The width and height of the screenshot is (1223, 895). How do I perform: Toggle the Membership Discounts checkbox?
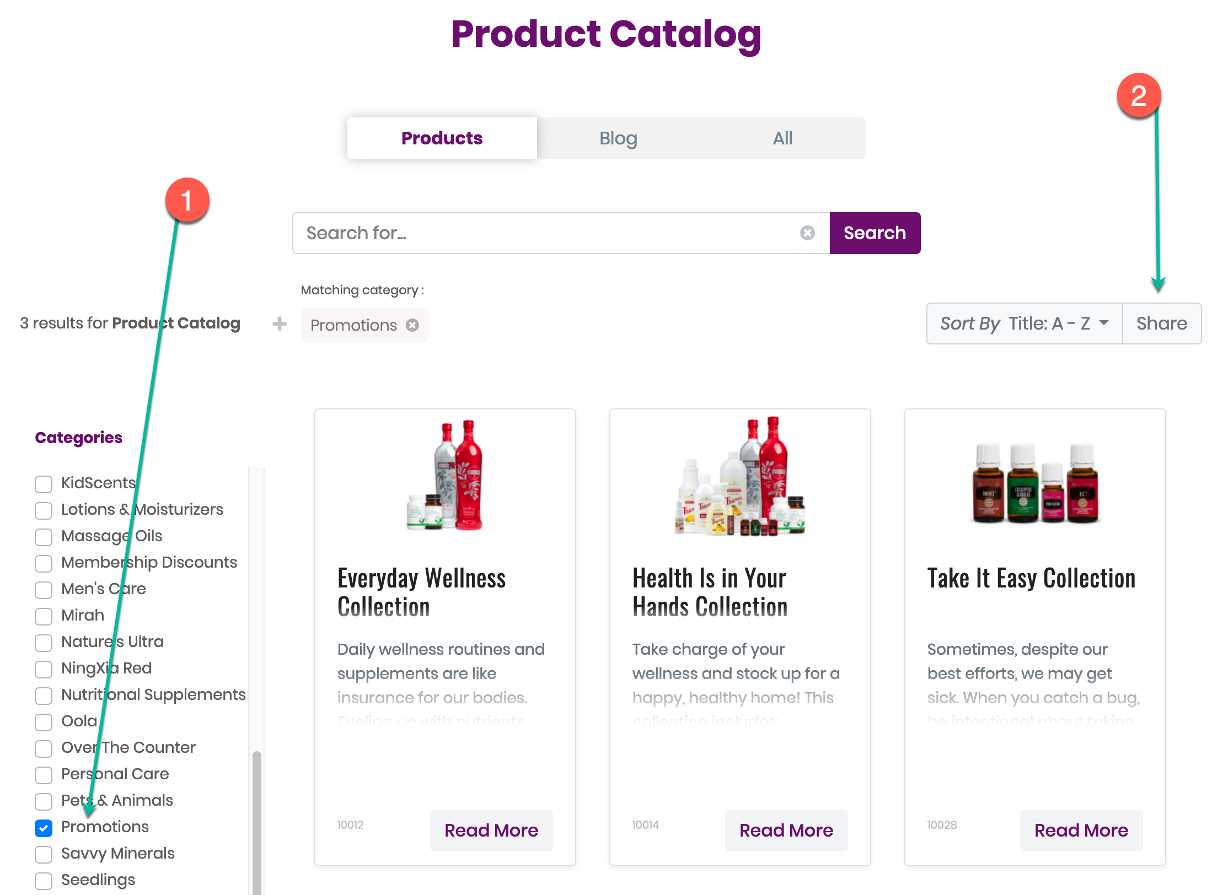[x=43, y=563]
